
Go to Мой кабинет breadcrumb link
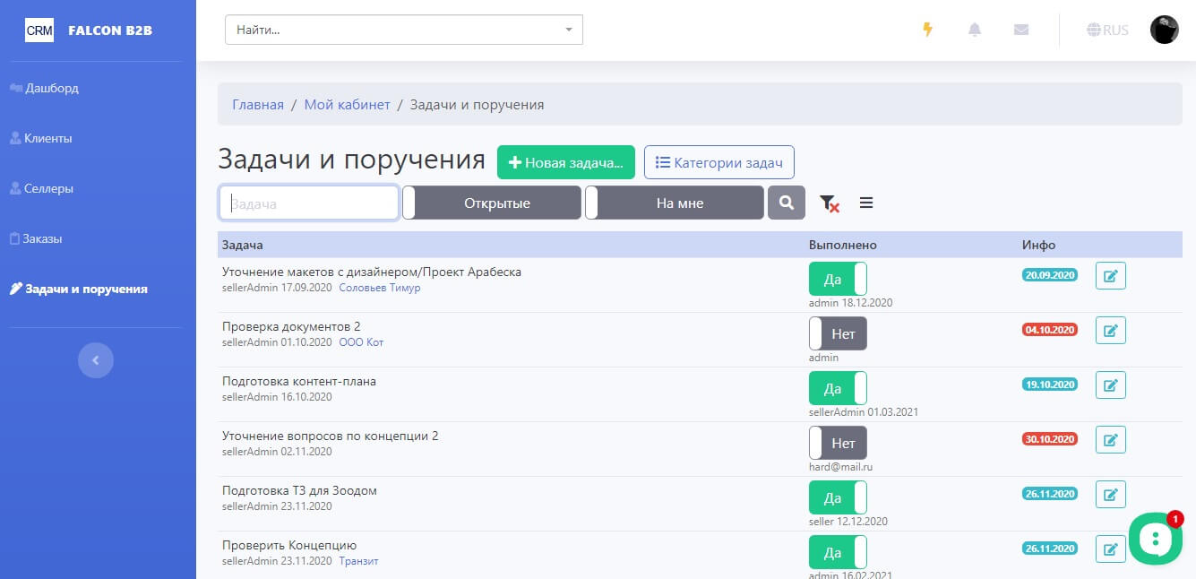(x=348, y=105)
